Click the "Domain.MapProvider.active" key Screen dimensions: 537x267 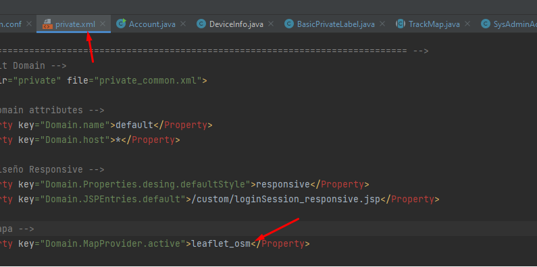click(113, 244)
